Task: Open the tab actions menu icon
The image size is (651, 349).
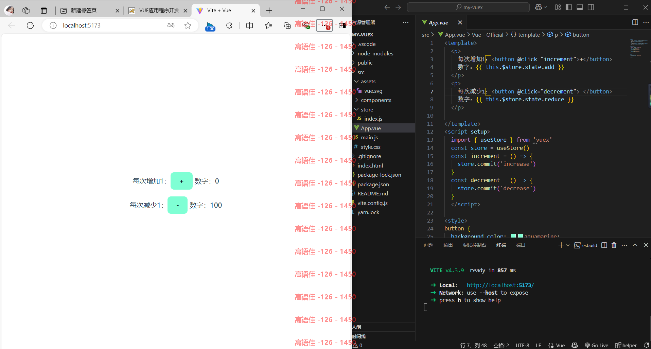Action: point(44,11)
